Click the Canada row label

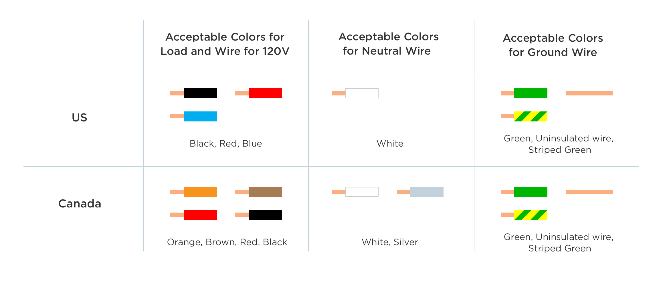[80, 204]
